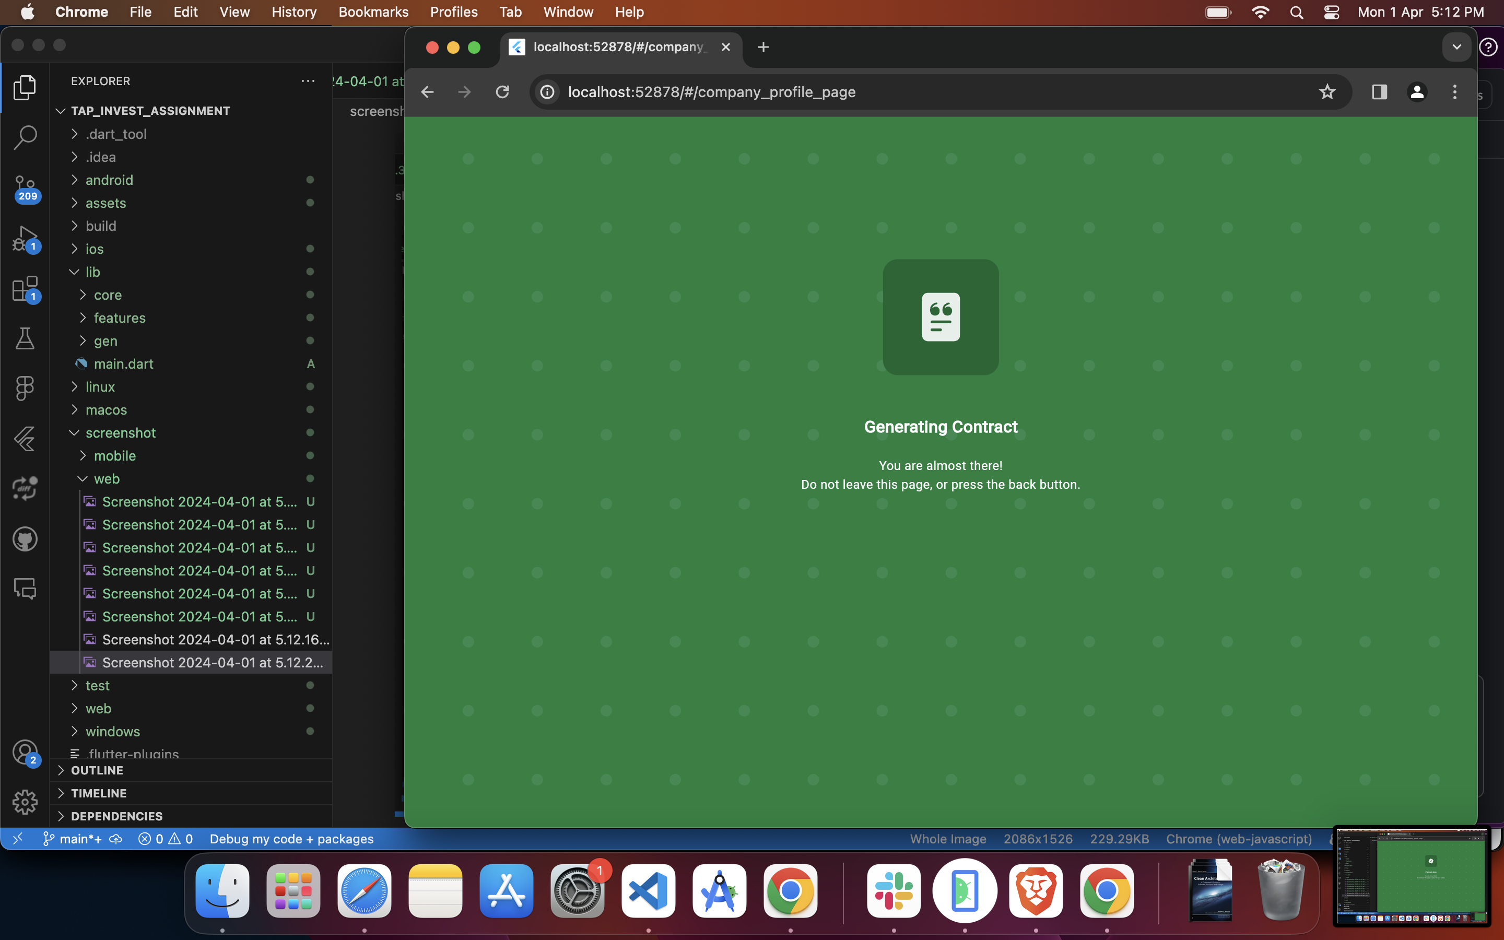
Task: Open the Manage gear icon
Action: click(25, 802)
